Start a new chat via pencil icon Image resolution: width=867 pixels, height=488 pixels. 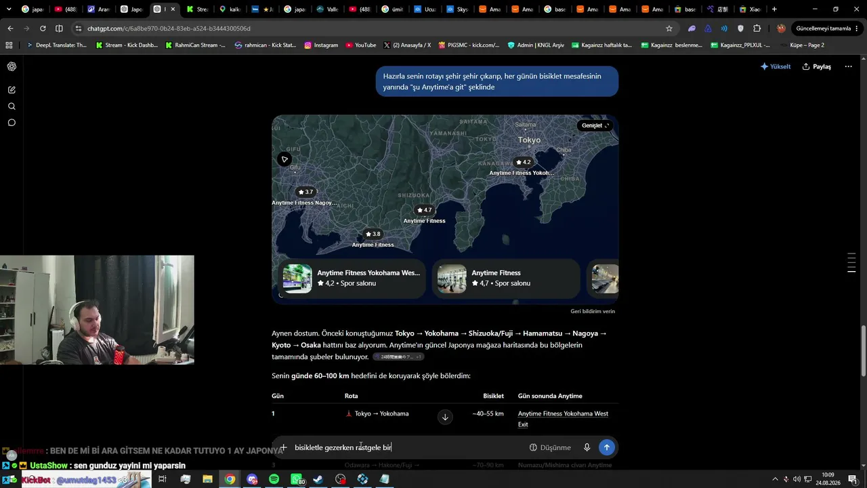click(x=12, y=89)
